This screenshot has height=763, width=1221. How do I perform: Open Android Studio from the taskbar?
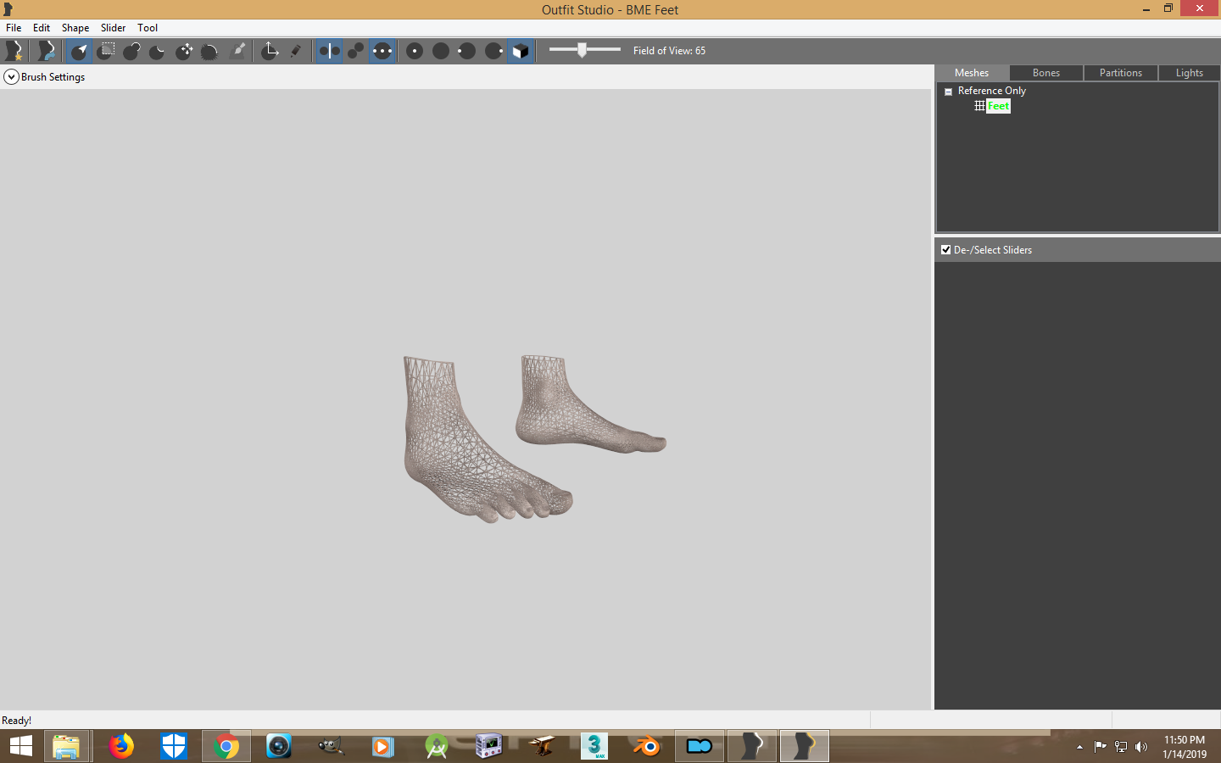pos(437,746)
